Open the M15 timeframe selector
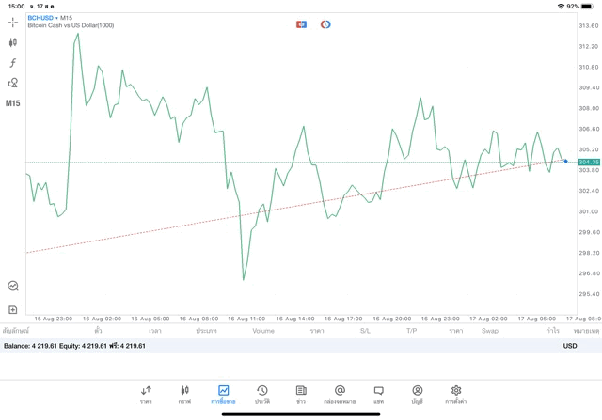Viewport: 602px width, 420px height. (13, 103)
